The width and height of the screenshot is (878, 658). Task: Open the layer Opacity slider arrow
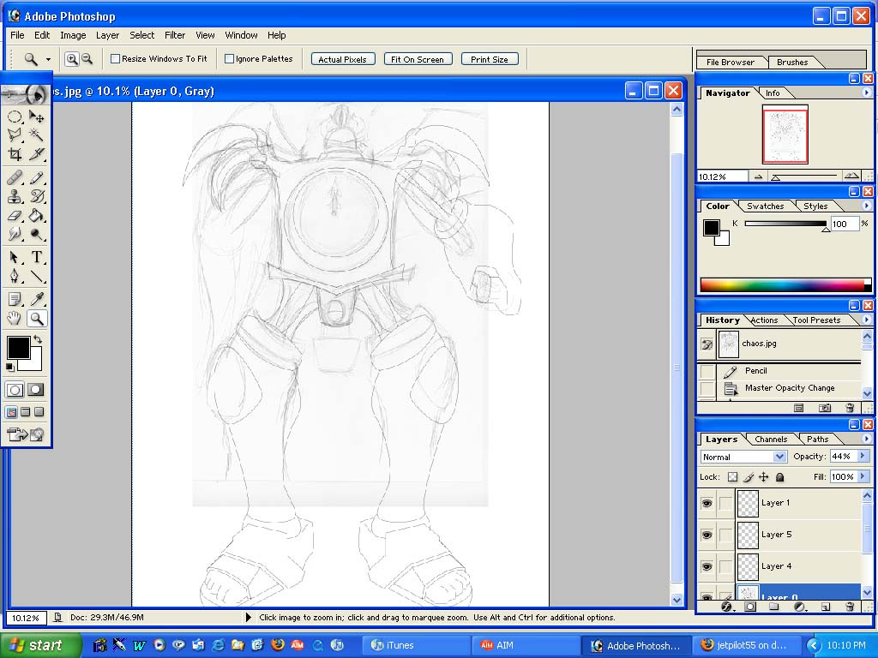pyautogui.click(x=863, y=456)
